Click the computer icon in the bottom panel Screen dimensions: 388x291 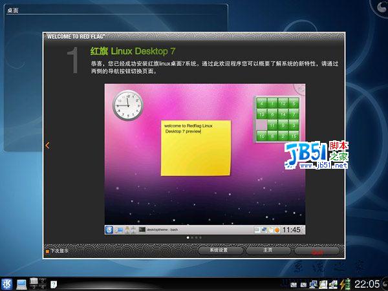(21, 285)
